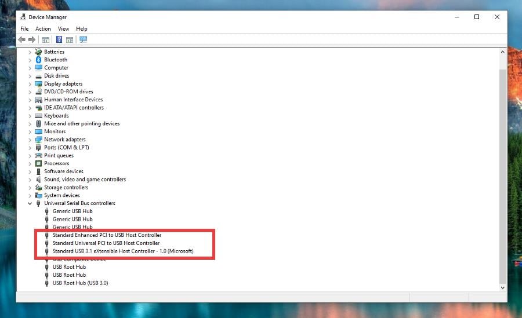The width and height of the screenshot is (522, 318).
Task: Close the Device Manager window
Action: pos(497,17)
